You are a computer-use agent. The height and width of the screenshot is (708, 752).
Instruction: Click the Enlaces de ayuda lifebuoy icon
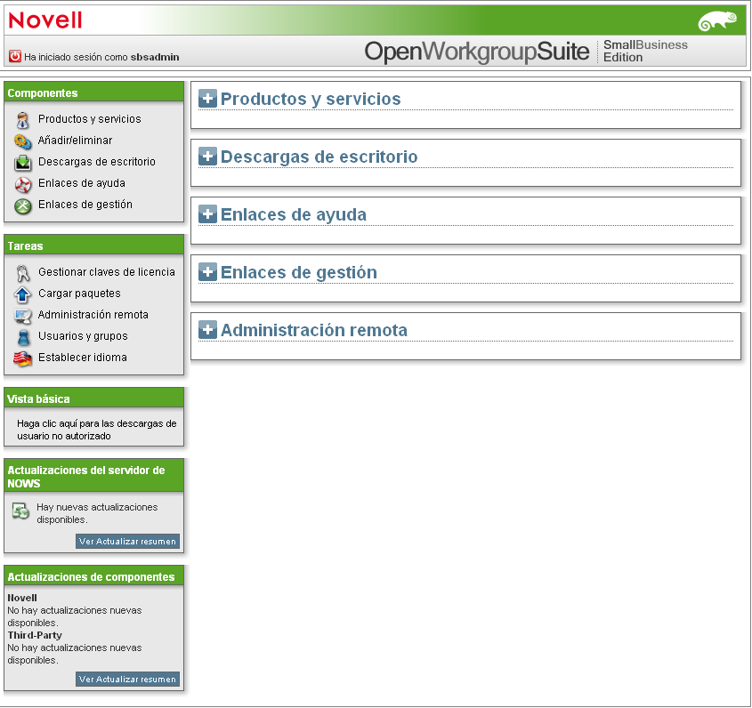pyautogui.click(x=22, y=184)
